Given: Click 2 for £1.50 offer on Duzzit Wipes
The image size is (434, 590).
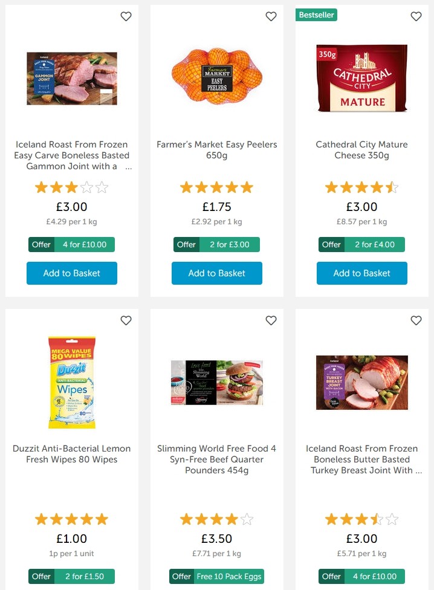Looking at the screenshot, I should pyautogui.click(x=72, y=577).
